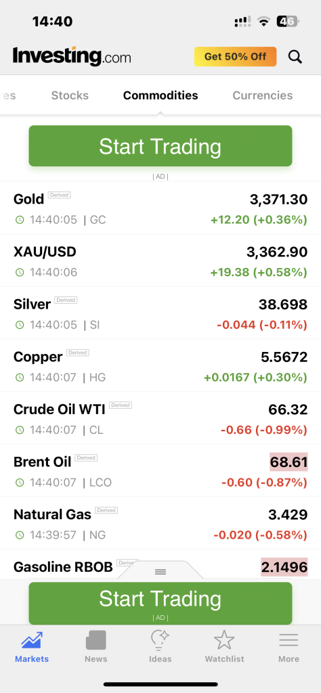The image size is (321, 693).
Task: Tap the clock icon in Brent Oil row
Action: [x=20, y=483]
